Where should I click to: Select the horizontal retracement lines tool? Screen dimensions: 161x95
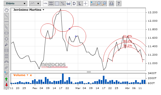point(6,56)
